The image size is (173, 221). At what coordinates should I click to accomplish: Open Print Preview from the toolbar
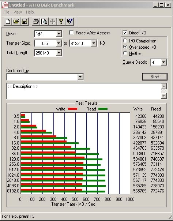(x=44, y=22)
